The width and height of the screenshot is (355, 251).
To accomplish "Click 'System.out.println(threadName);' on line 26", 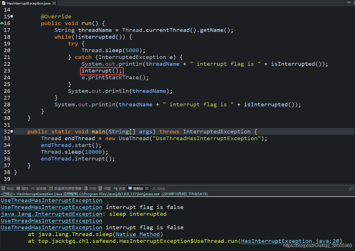I will (120, 91).
